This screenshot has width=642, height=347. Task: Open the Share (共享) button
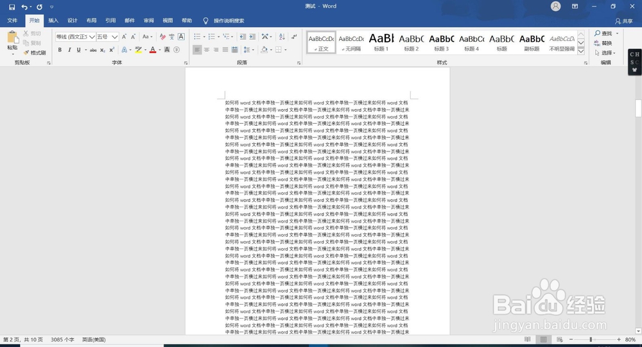(624, 21)
